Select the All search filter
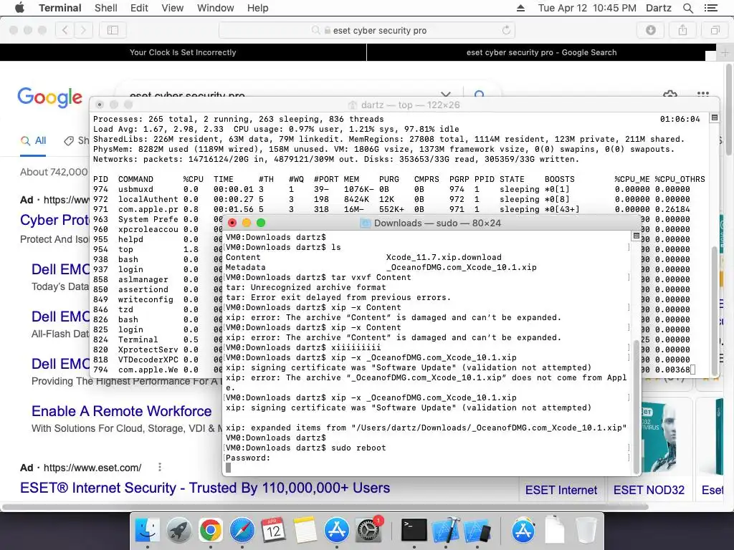The width and height of the screenshot is (734, 550). (x=33, y=140)
